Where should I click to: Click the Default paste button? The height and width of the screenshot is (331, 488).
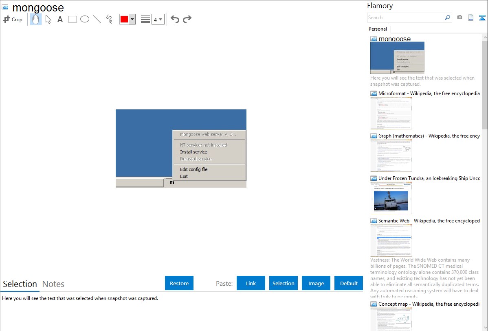(349, 283)
